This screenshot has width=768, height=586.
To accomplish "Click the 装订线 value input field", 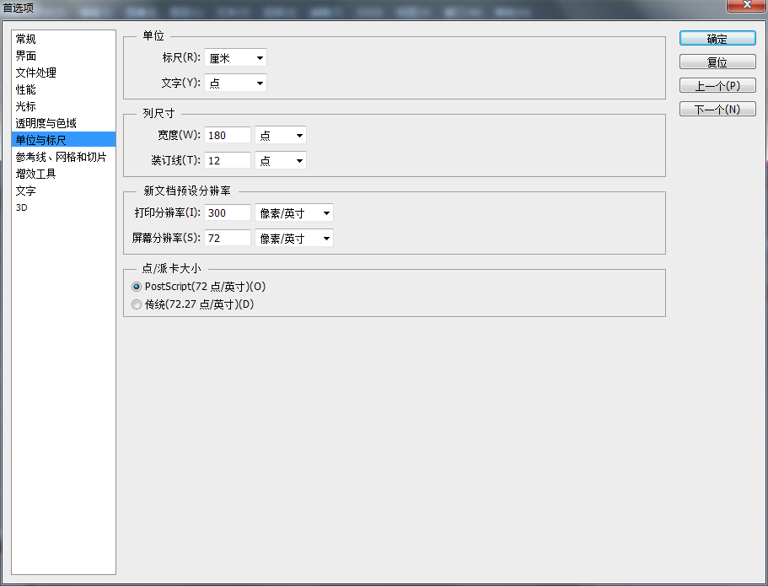I will click(227, 159).
